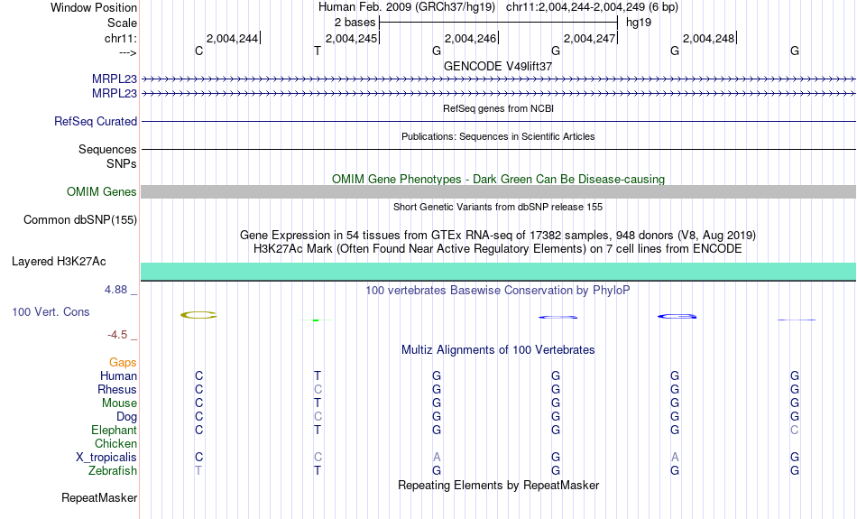Select the Dog species label

tap(126, 417)
